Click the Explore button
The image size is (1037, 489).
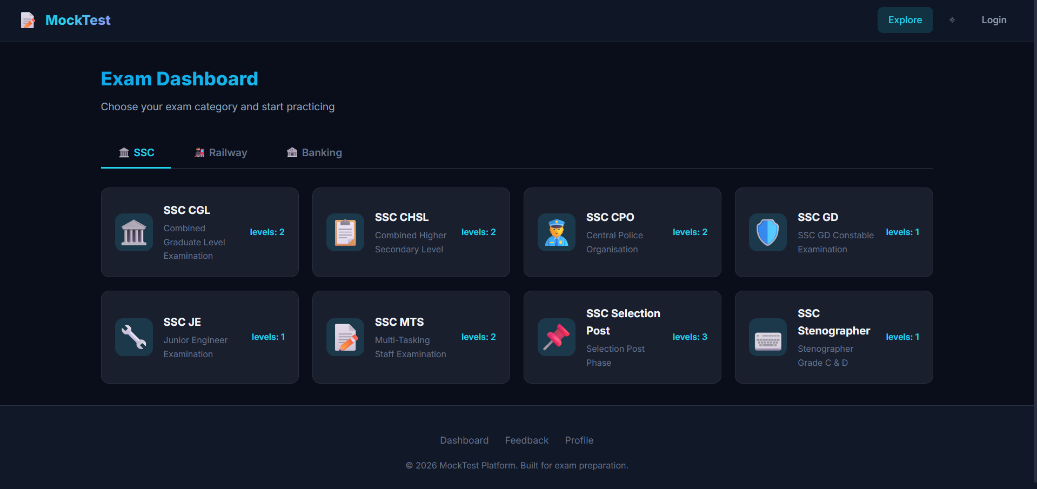(x=905, y=20)
